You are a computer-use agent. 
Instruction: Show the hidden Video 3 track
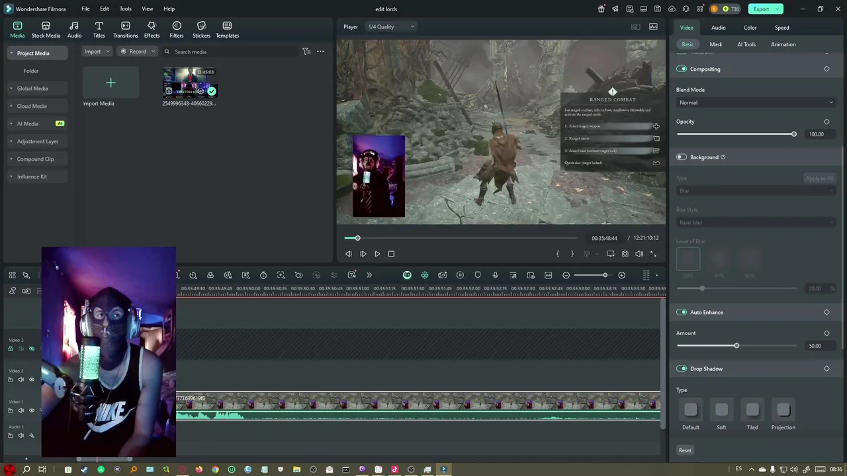click(31, 348)
